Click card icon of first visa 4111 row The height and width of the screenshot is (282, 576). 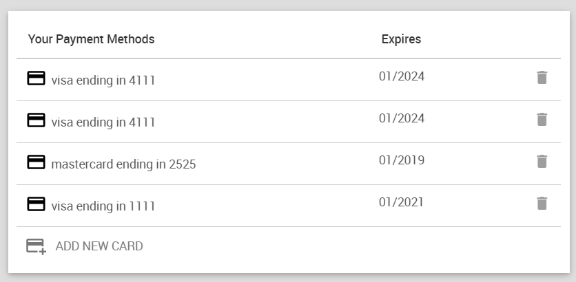[x=36, y=78]
